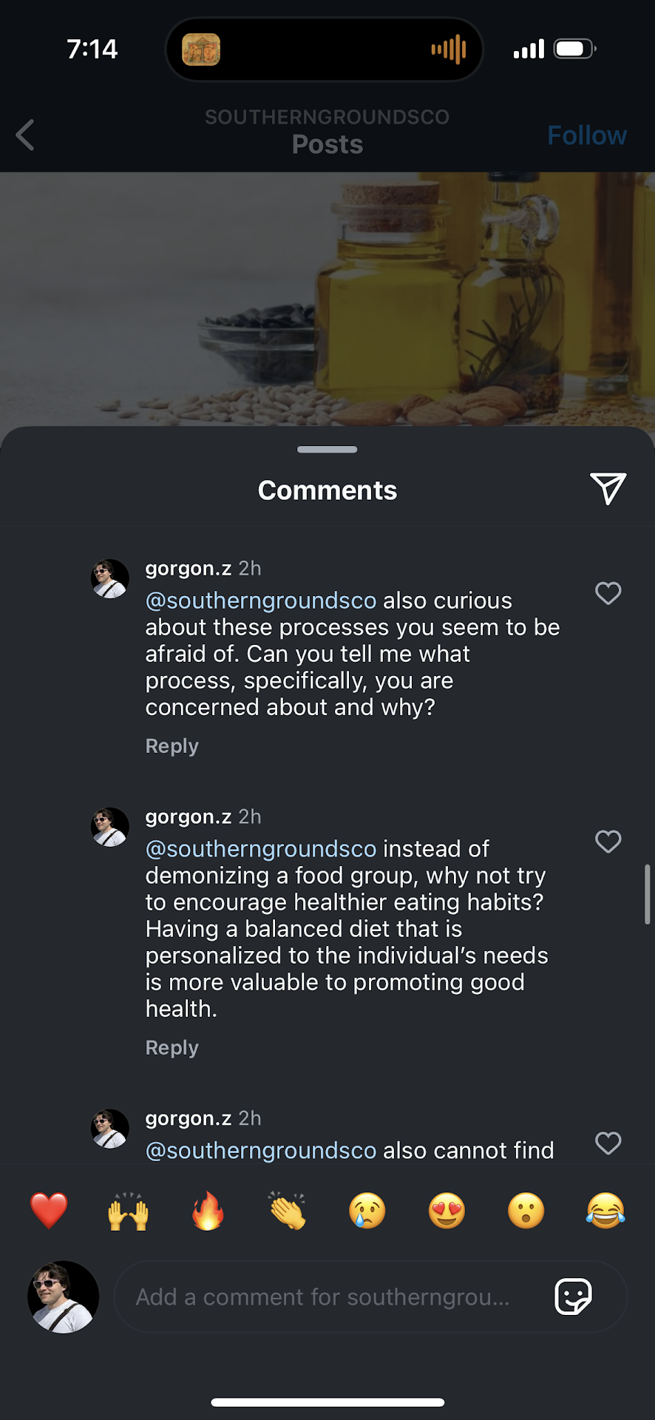
Task: React with the laughing tears emoji
Action: coord(605,1211)
